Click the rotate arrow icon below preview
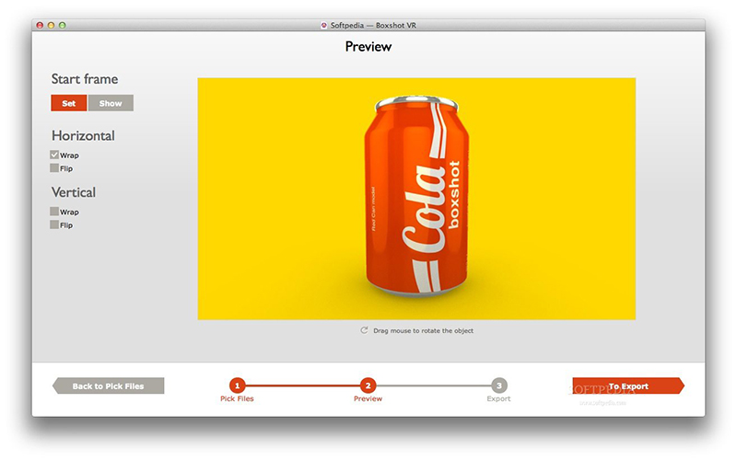 coord(364,330)
